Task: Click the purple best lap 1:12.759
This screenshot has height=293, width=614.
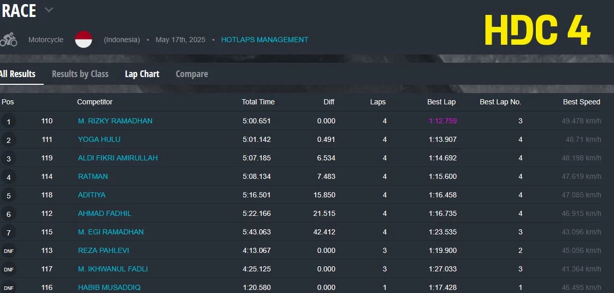Action: coord(442,121)
